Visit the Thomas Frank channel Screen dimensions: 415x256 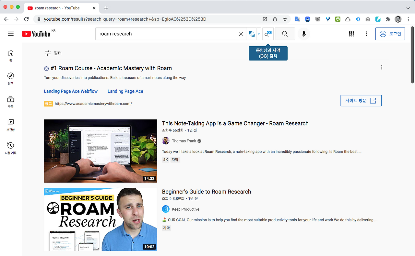pos(184,141)
